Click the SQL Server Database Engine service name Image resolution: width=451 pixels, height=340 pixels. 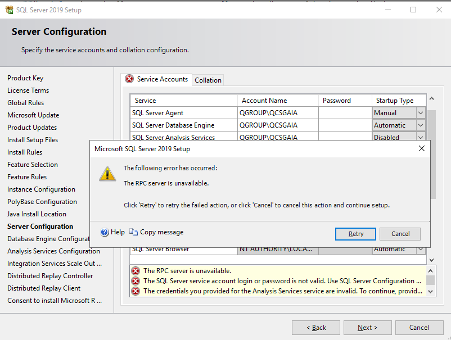[x=173, y=125]
